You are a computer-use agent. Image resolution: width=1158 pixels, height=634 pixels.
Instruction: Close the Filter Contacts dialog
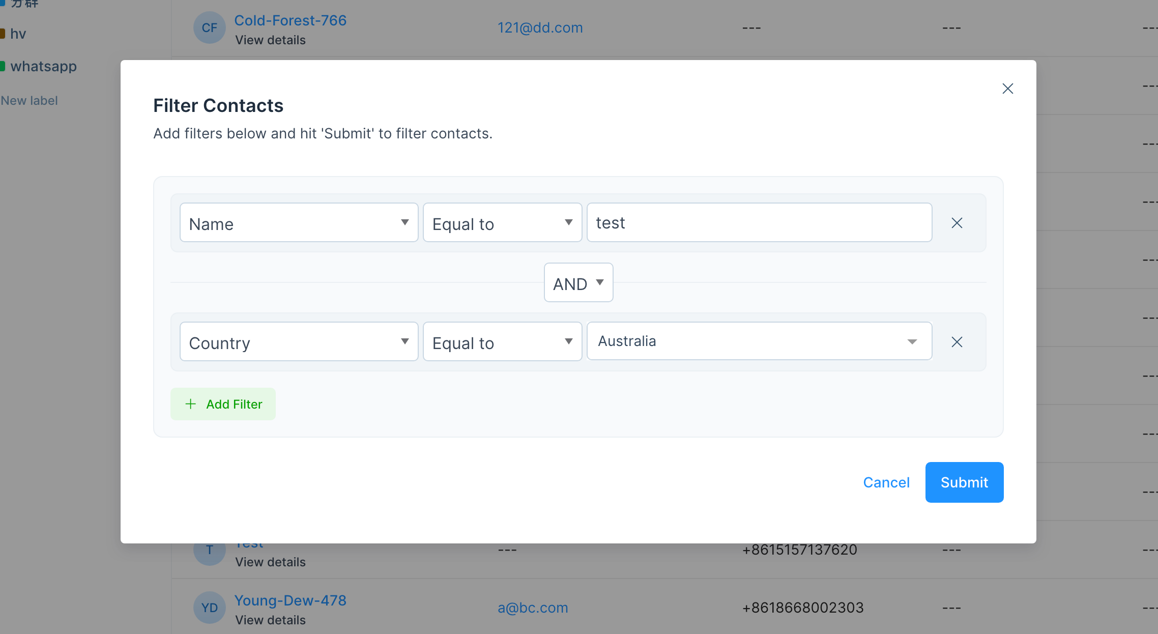[1007, 89]
